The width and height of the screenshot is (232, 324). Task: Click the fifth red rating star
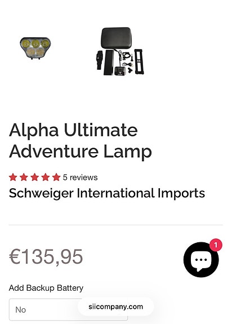[x=56, y=177]
